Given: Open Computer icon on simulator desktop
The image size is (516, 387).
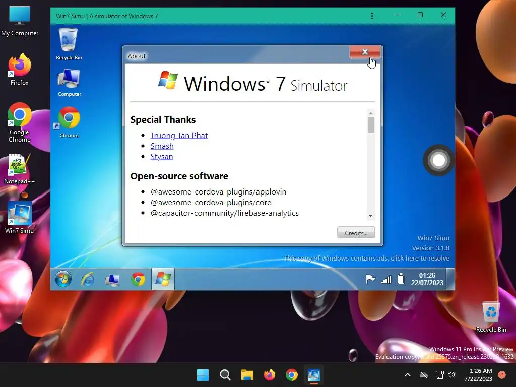Looking at the screenshot, I should pyautogui.click(x=69, y=83).
